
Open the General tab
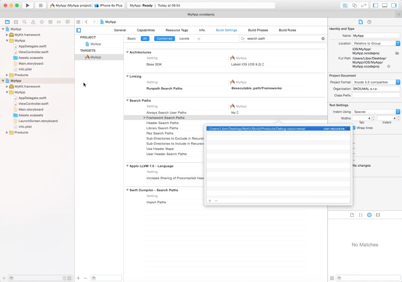[120, 30]
